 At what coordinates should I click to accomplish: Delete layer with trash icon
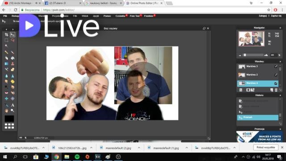point(276,90)
